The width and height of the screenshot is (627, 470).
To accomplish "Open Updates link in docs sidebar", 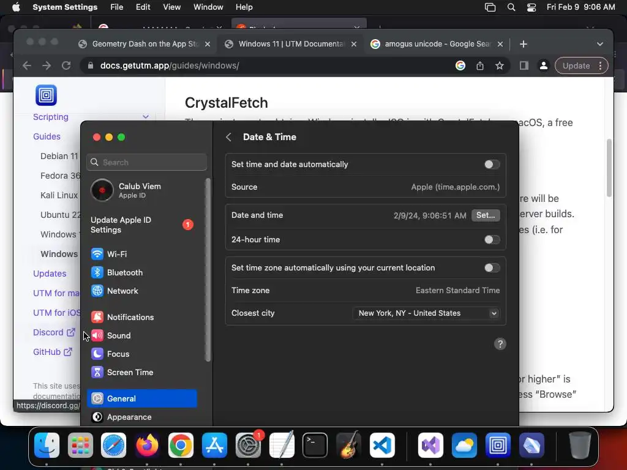I will (x=50, y=274).
